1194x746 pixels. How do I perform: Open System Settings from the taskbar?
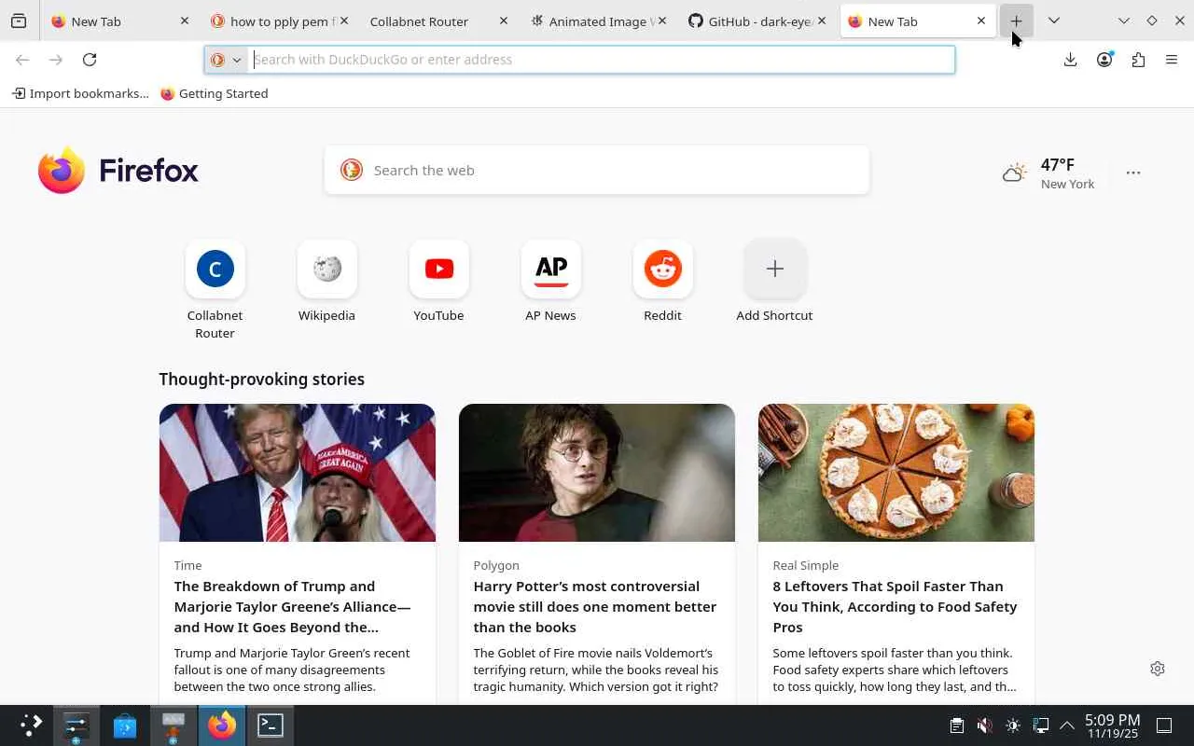click(76, 725)
